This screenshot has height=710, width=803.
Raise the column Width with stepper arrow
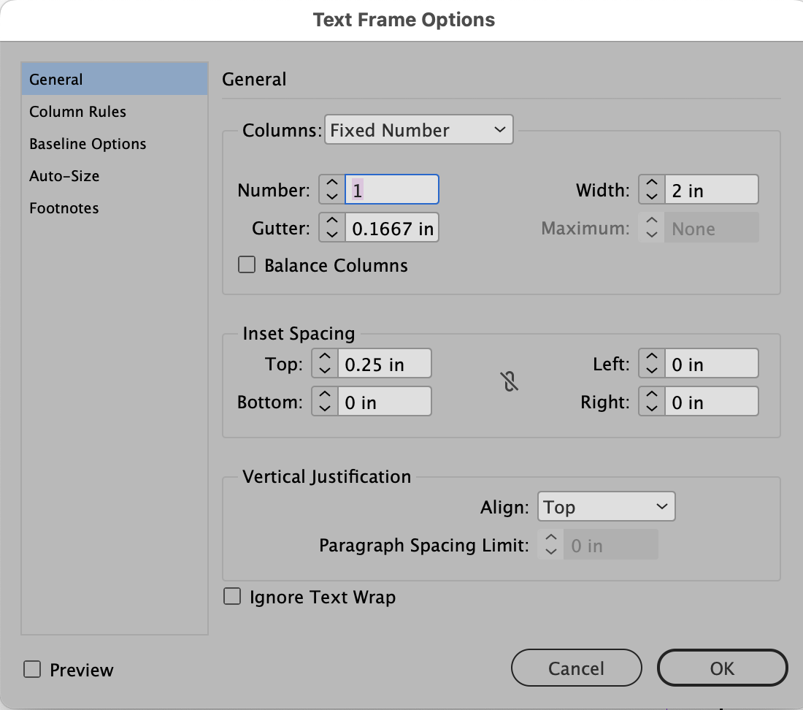651,183
